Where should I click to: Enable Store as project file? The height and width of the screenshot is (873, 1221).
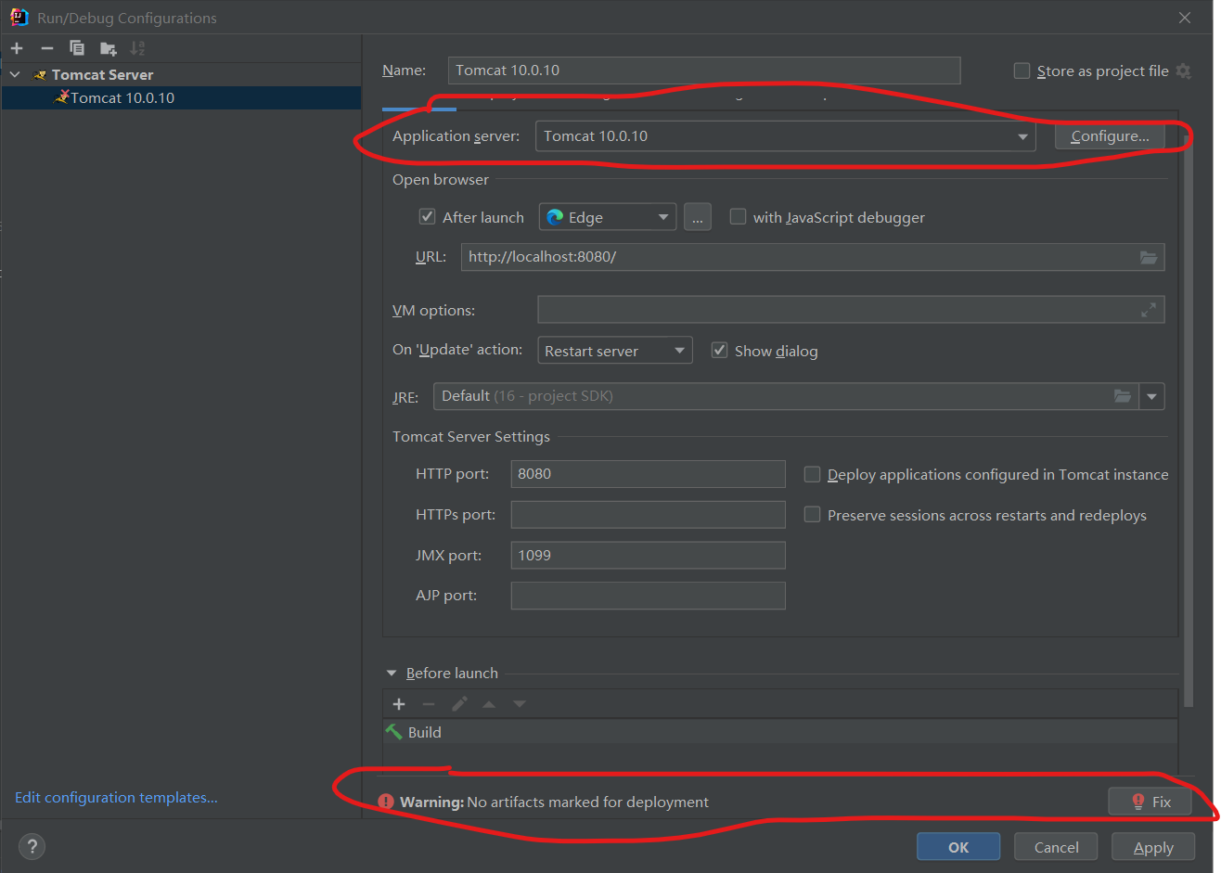coord(1022,71)
